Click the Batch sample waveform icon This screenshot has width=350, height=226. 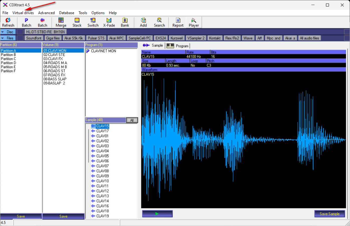tap(42, 20)
